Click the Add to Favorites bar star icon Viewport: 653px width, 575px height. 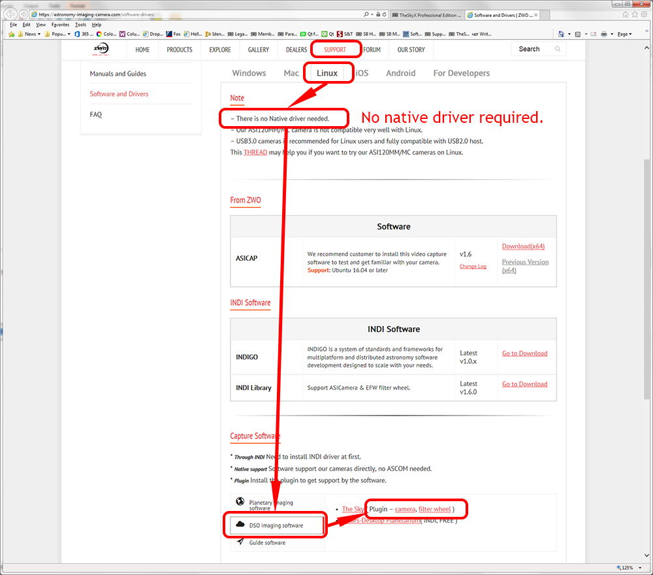(12, 34)
